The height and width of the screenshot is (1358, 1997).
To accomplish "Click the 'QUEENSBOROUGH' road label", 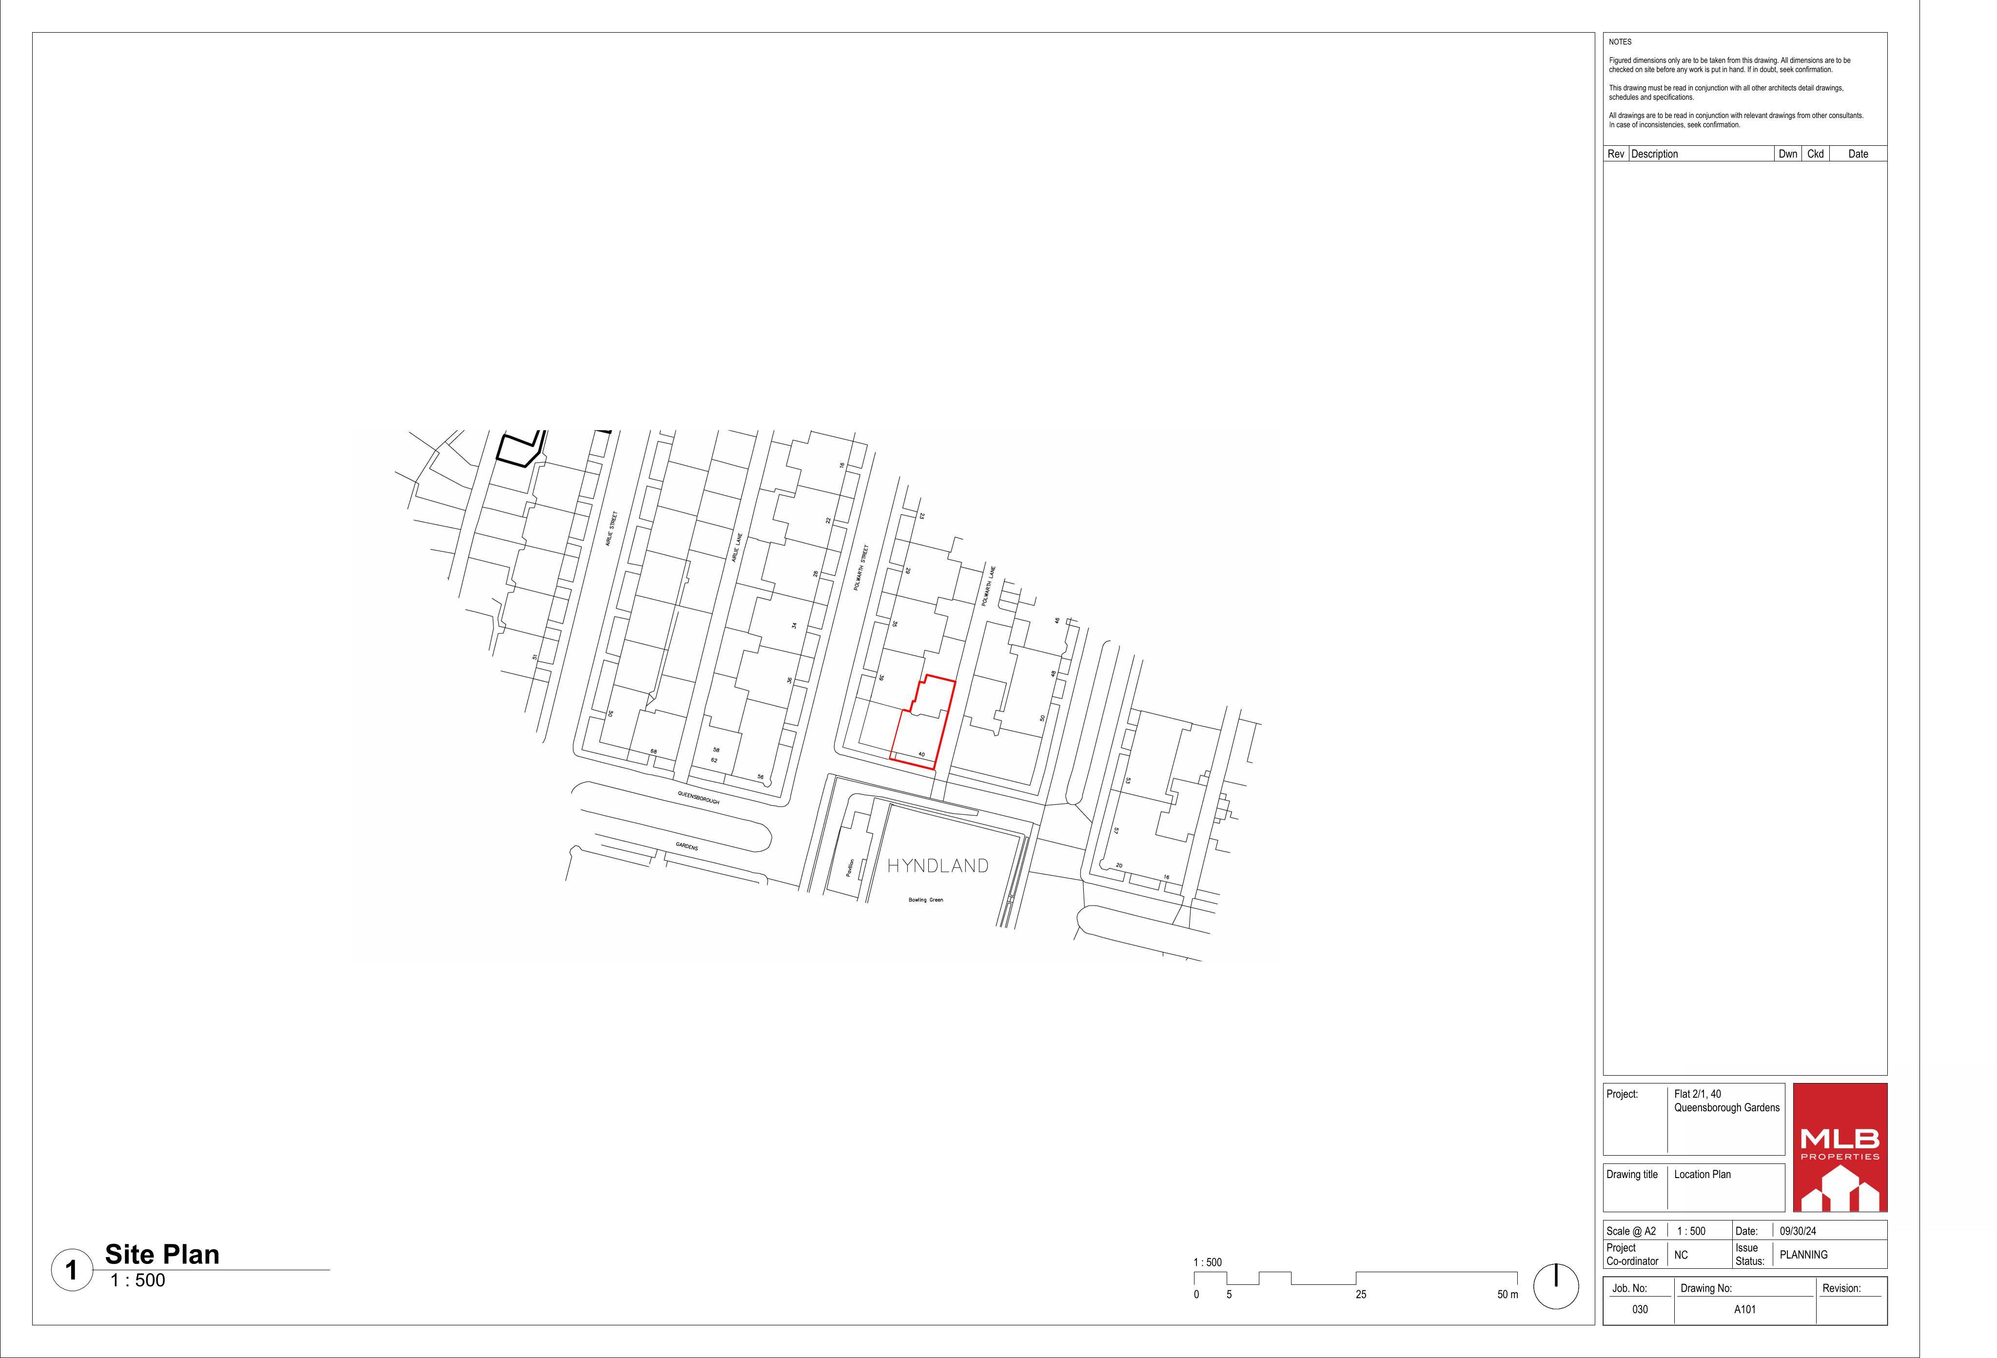I will tap(699, 798).
